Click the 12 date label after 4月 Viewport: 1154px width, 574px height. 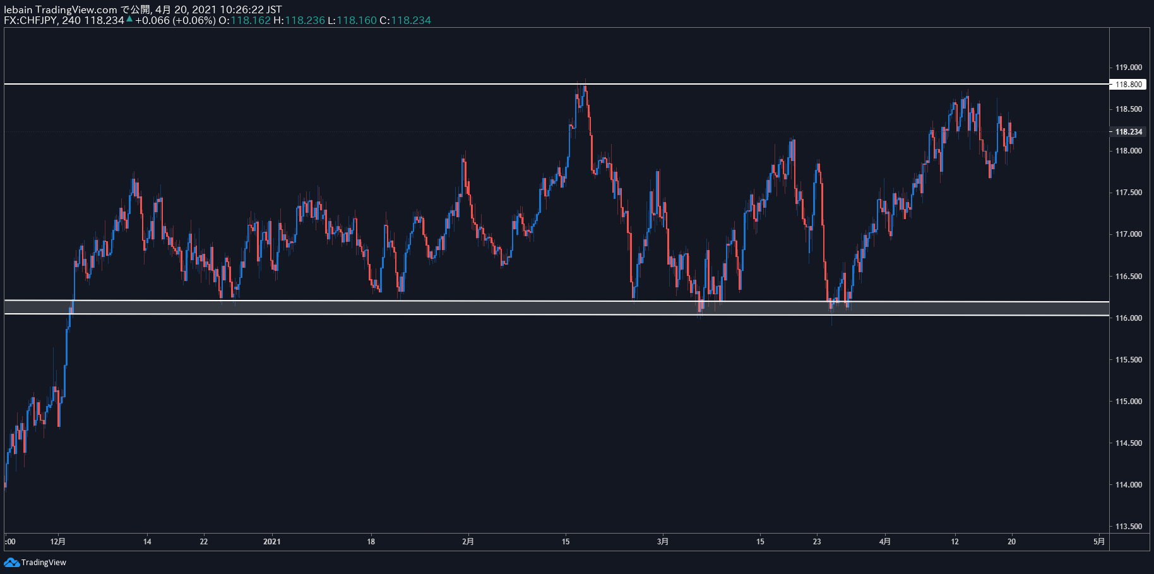point(955,541)
